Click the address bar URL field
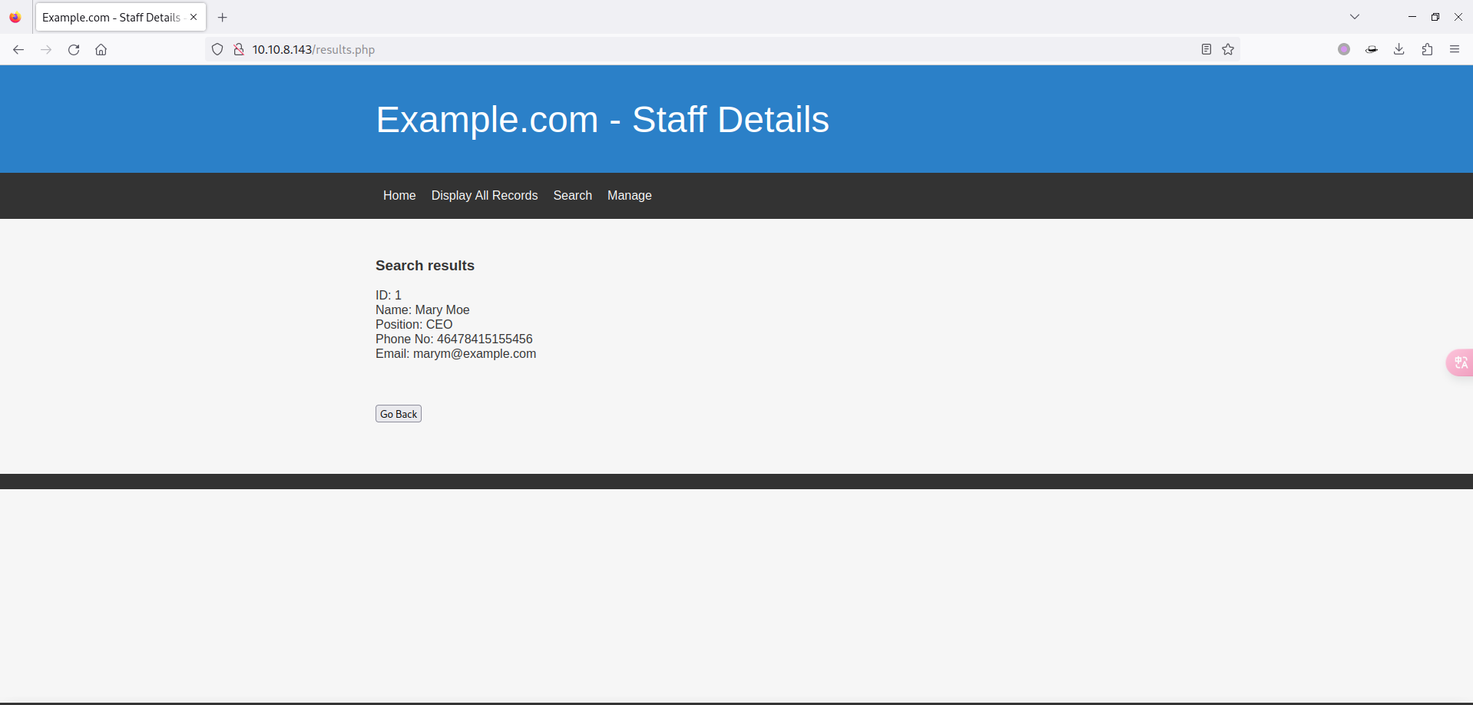This screenshot has height=705, width=1473. point(691,50)
